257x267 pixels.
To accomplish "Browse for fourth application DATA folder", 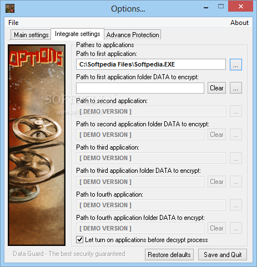I will (x=236, y=228).
